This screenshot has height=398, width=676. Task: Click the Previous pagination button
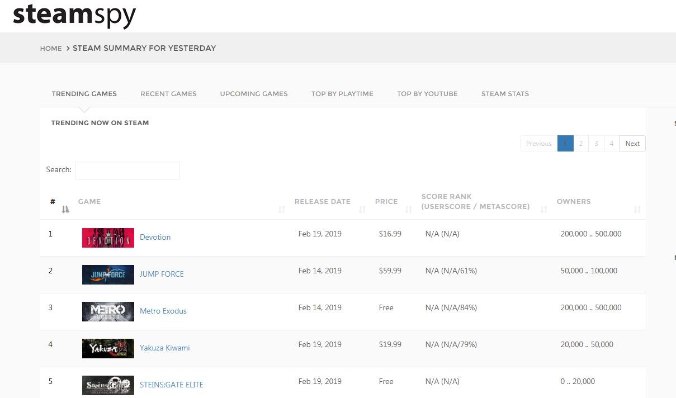tap(539, 144)
